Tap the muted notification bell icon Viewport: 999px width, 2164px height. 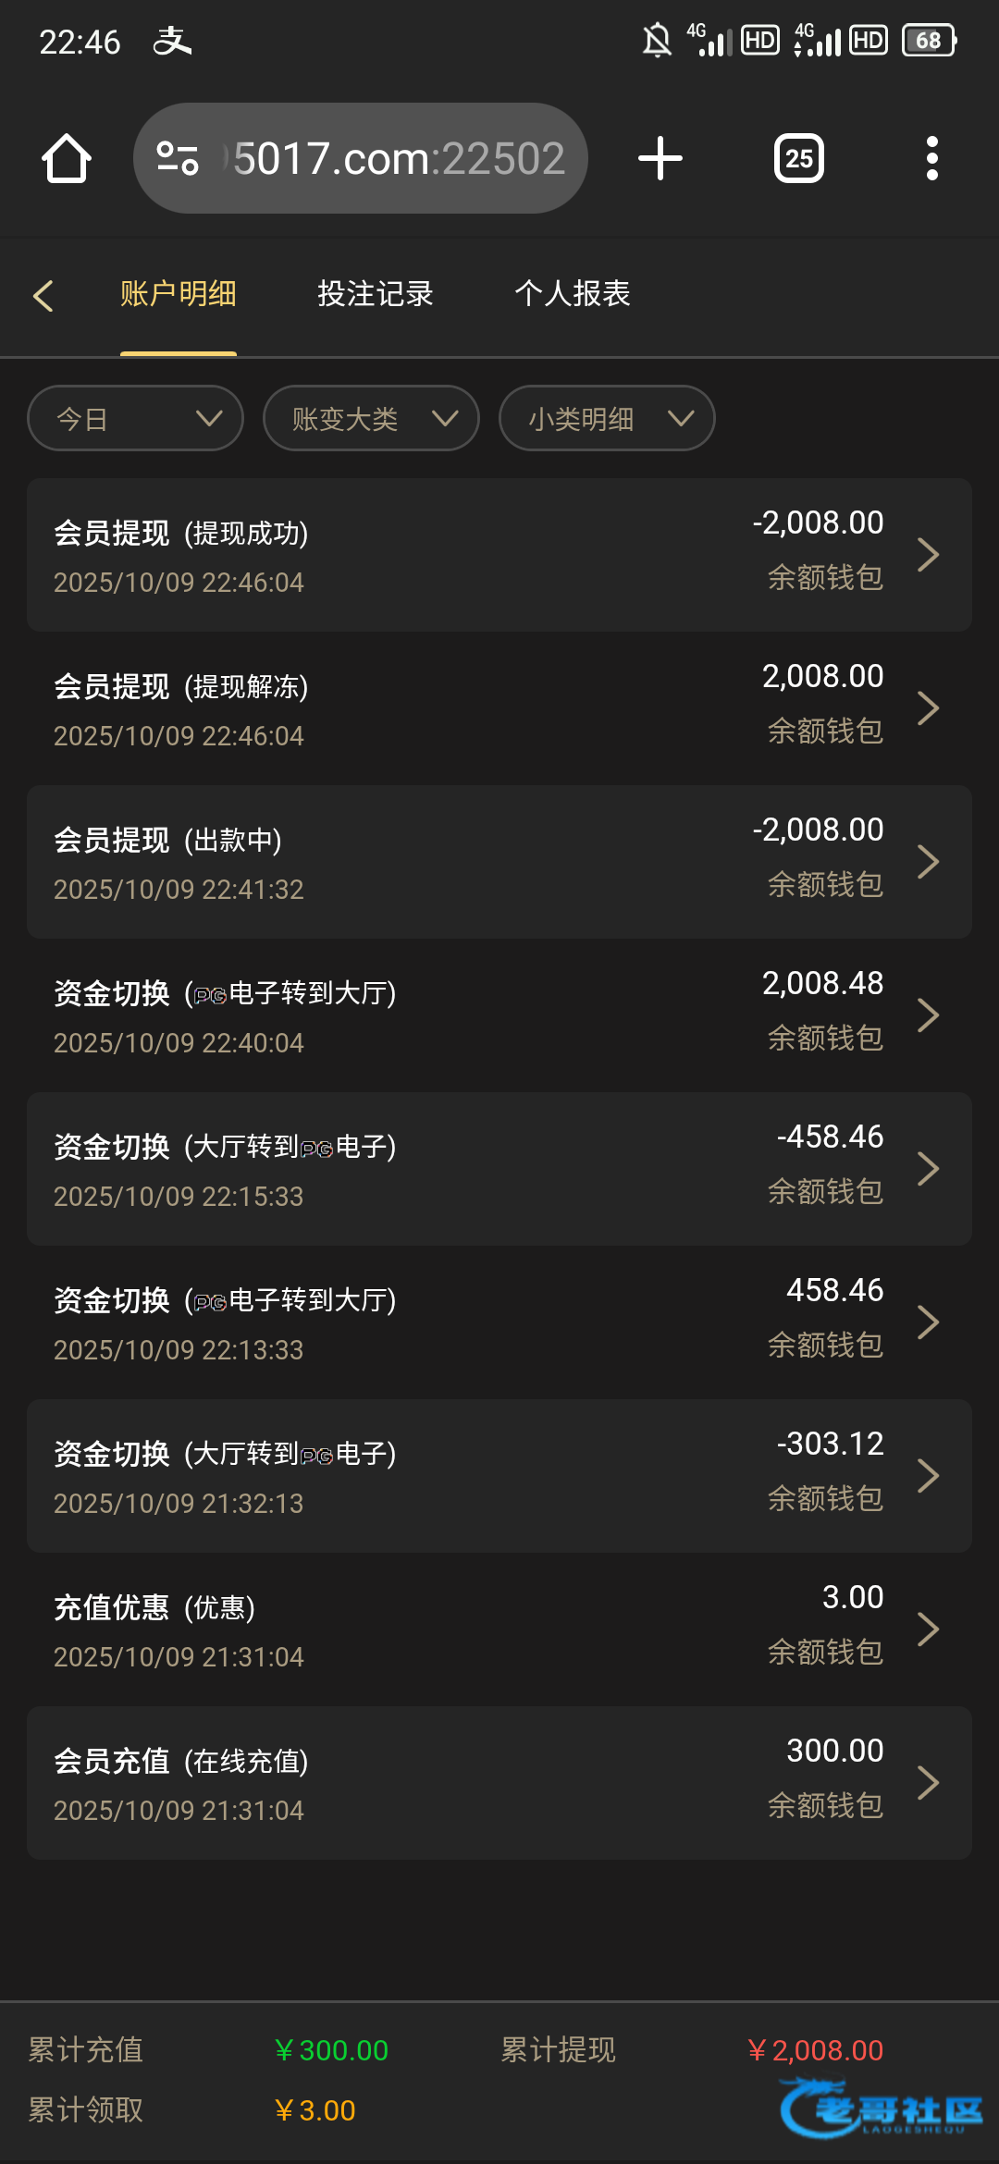657,41
